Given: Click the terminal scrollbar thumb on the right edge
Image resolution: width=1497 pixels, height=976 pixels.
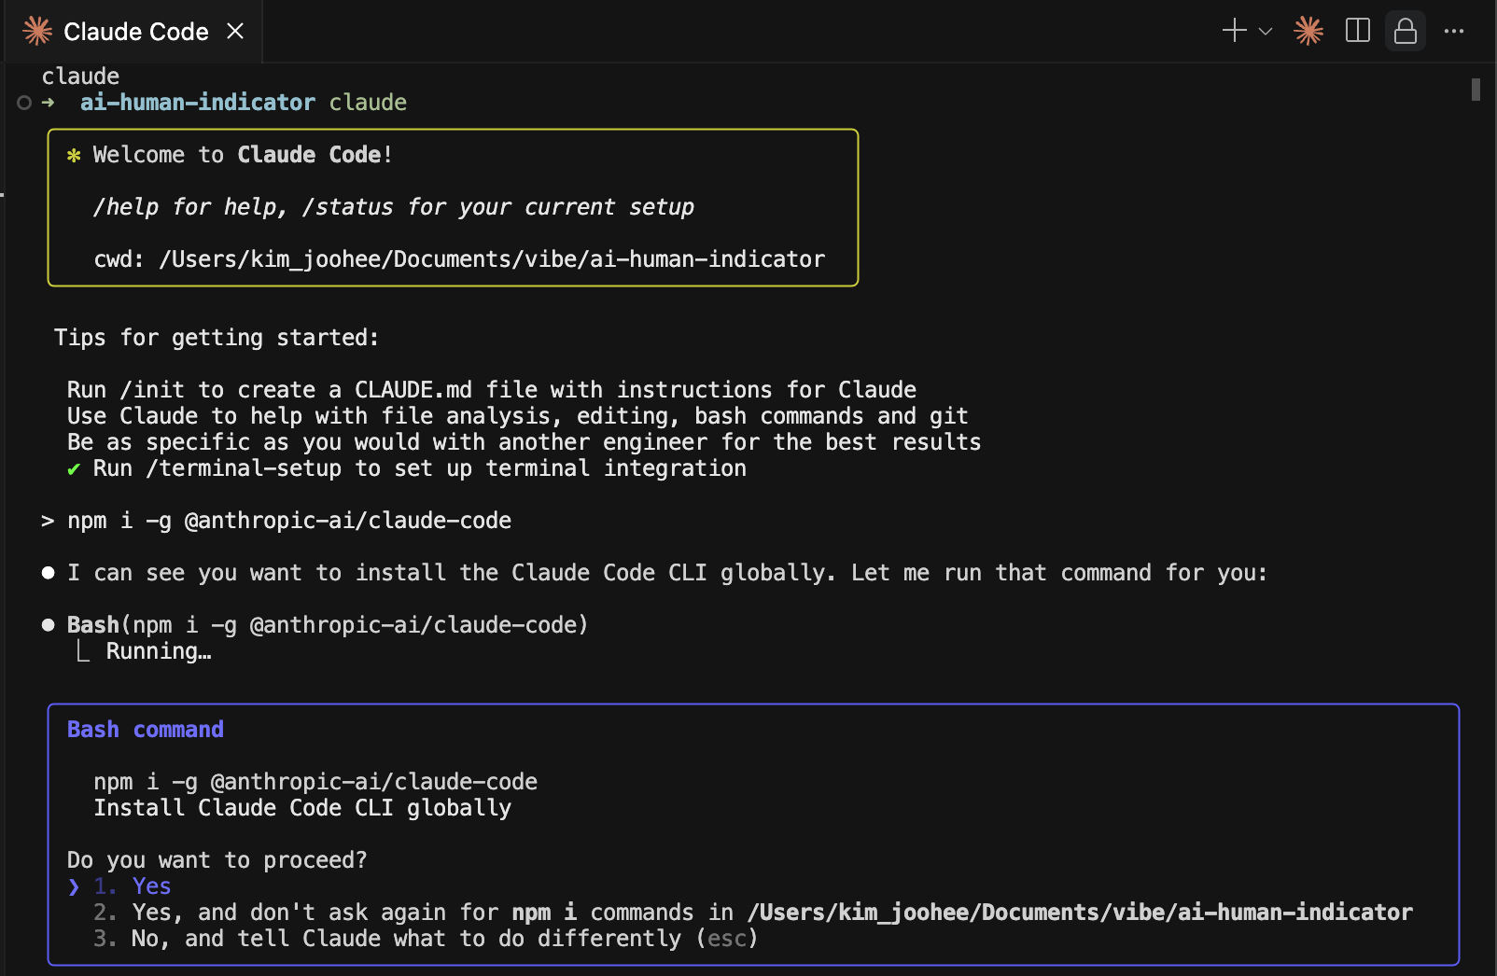Looking at the screenshot, I should click(1476, 90).
